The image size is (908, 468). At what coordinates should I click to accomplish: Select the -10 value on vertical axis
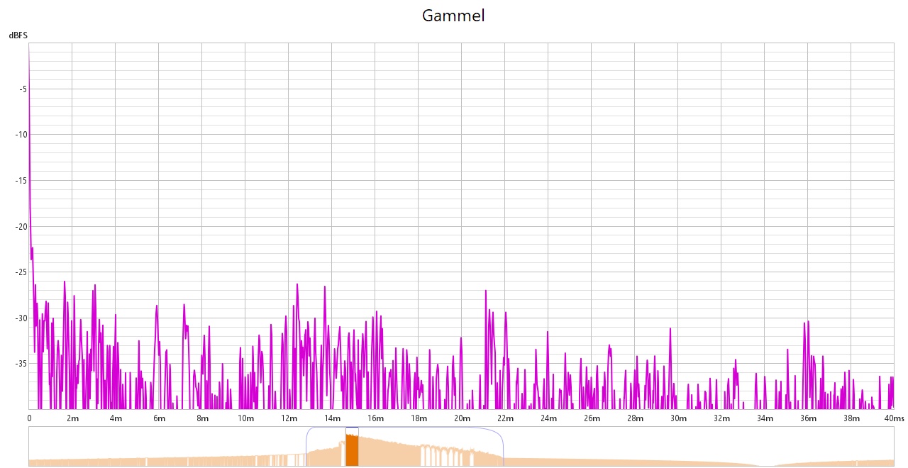21,135
